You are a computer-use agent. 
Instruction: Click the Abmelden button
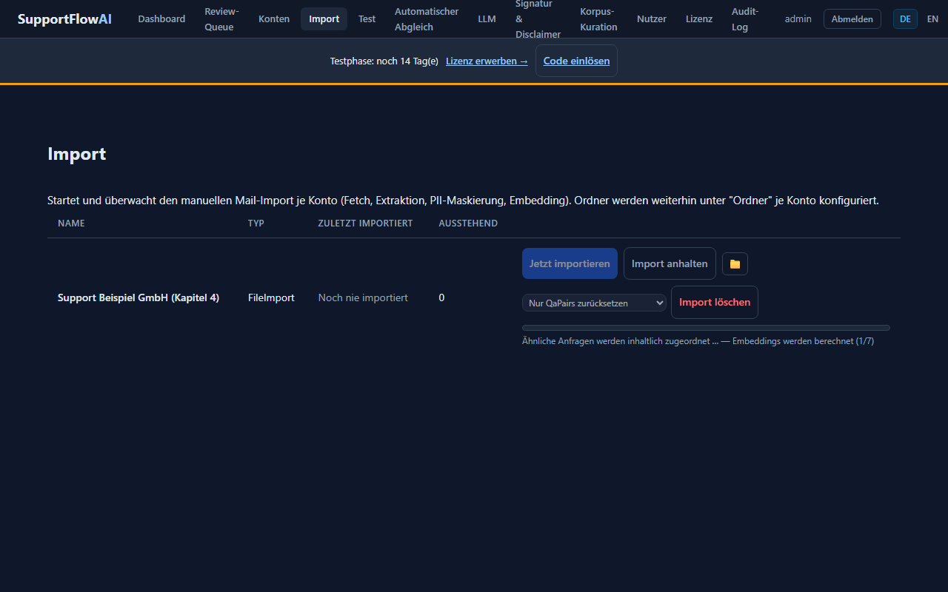pyautogui.click(x=852, y=18)
